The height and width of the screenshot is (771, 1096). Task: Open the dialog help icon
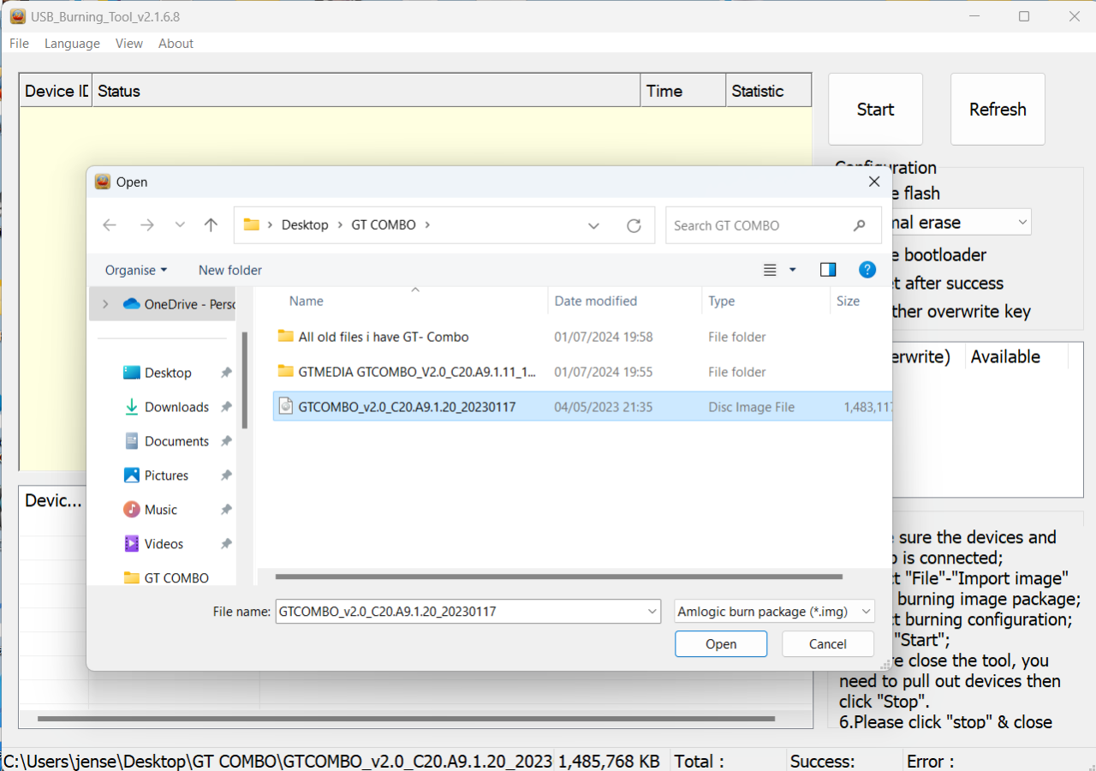click(x=867, y=270)
